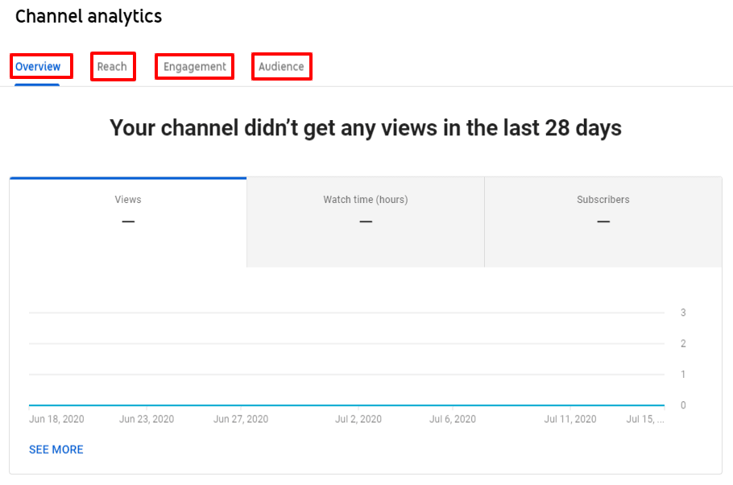Select the Engagement tab

pyautogui.click(x=194, y=67)
